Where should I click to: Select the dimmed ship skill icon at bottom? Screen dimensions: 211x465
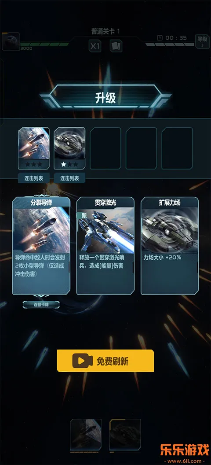click(125, 434)
